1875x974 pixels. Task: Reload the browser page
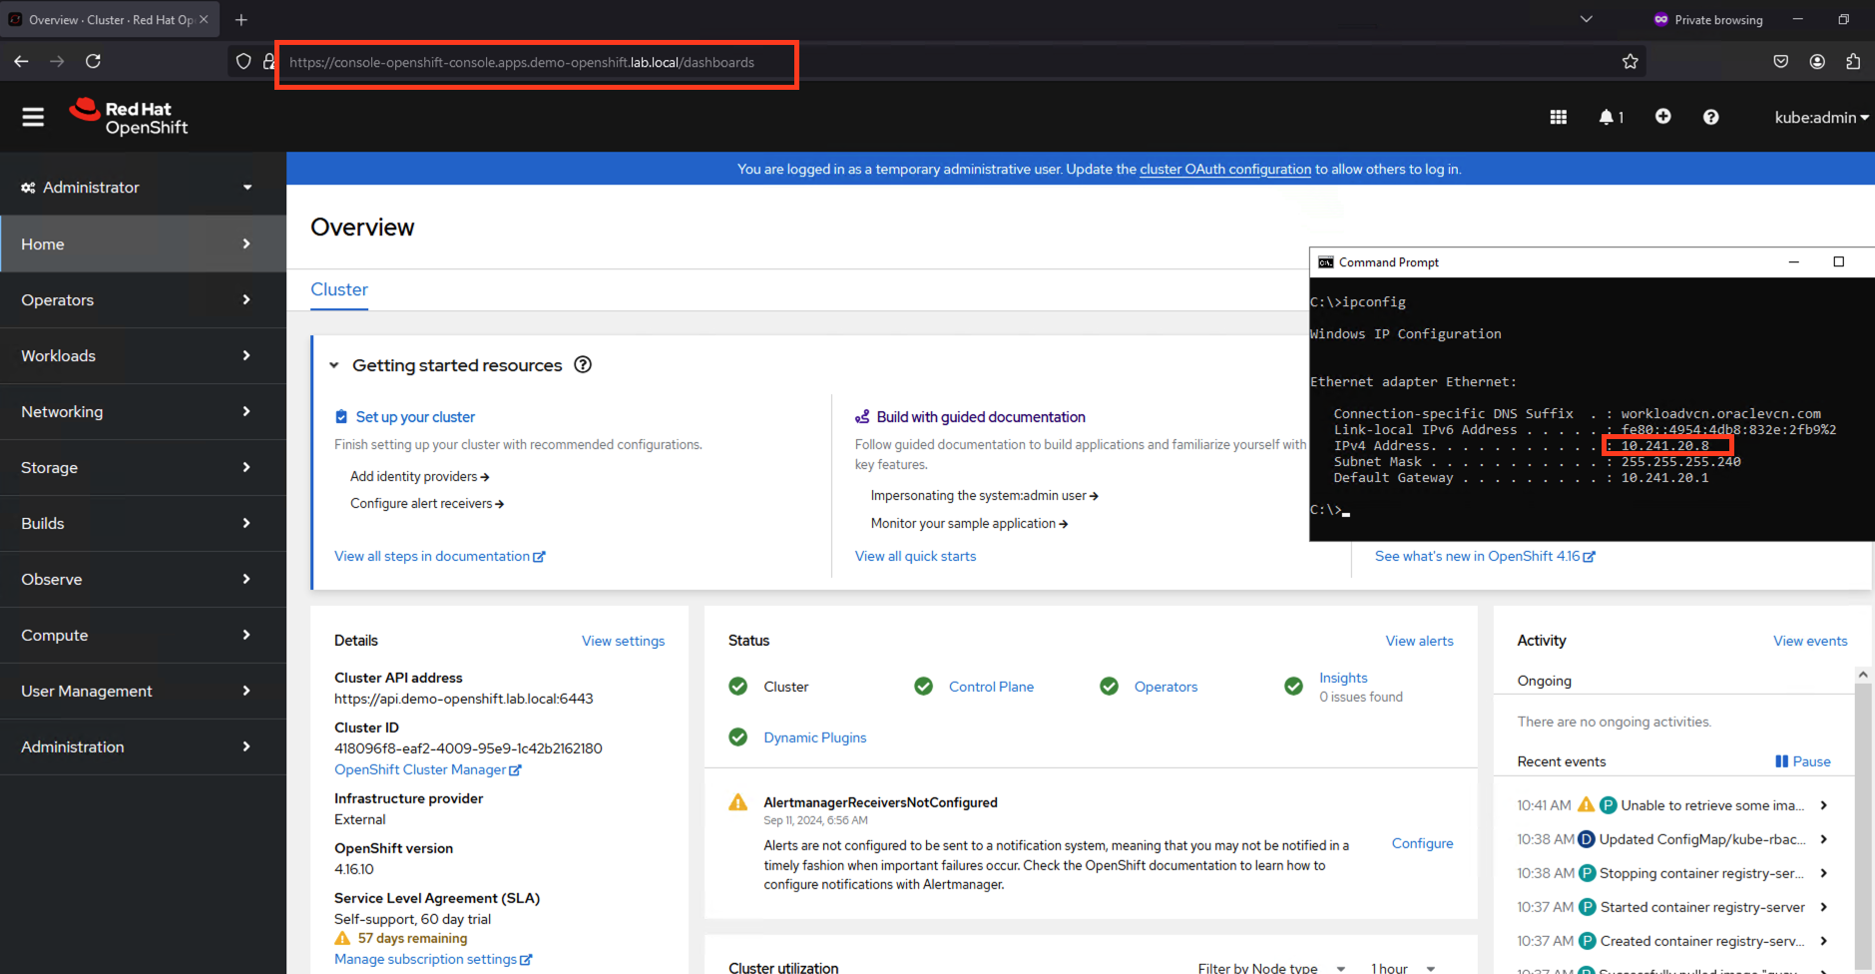click(x=93, y=61)
